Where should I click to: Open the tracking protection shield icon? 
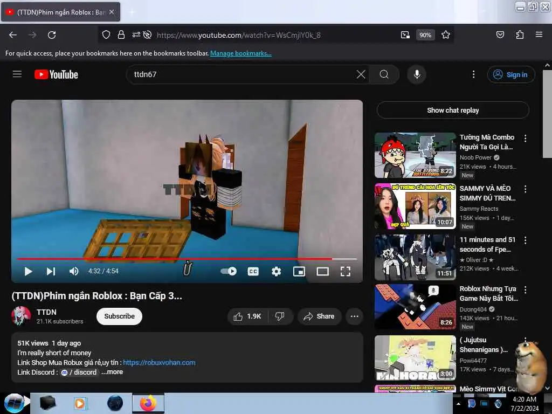pos(106,34)
